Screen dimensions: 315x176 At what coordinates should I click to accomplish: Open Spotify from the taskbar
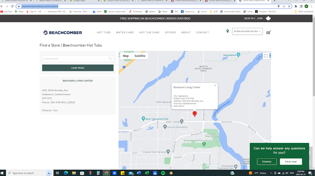tap(163, 173)
